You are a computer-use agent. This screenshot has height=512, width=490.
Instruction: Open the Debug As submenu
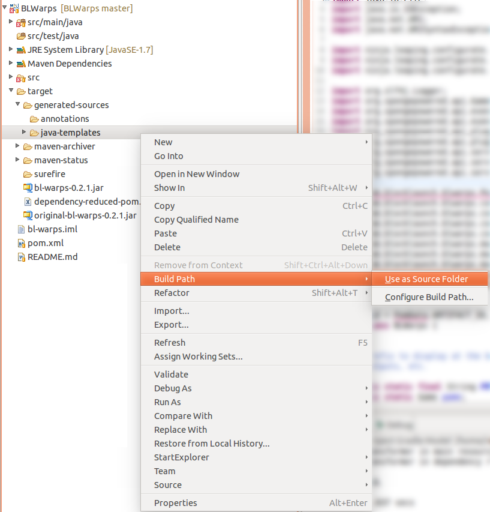(256, 388)
